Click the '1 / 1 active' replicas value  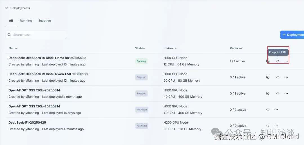point(237,61)
